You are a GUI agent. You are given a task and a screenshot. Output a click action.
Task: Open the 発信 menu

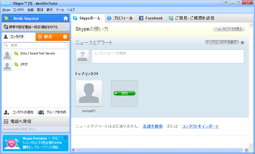pyautogui.click(x=40, y=10)
